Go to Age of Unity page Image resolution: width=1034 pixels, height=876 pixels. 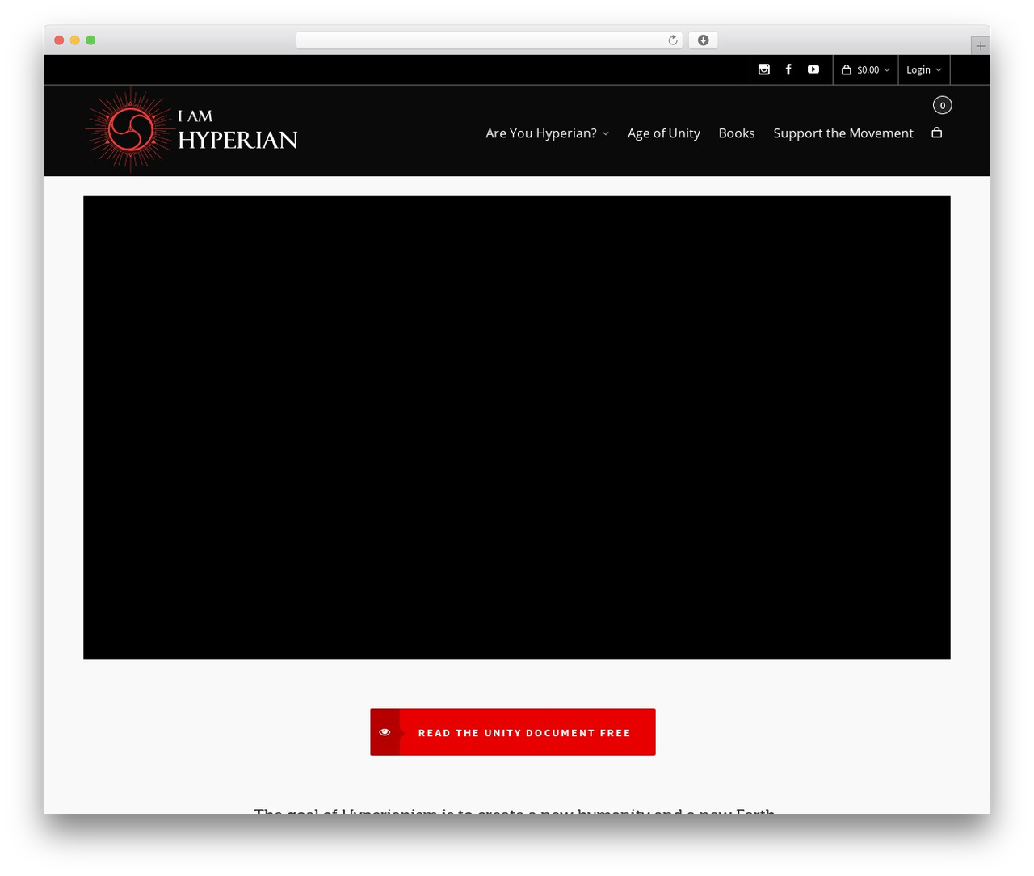[x=664, y=133]
